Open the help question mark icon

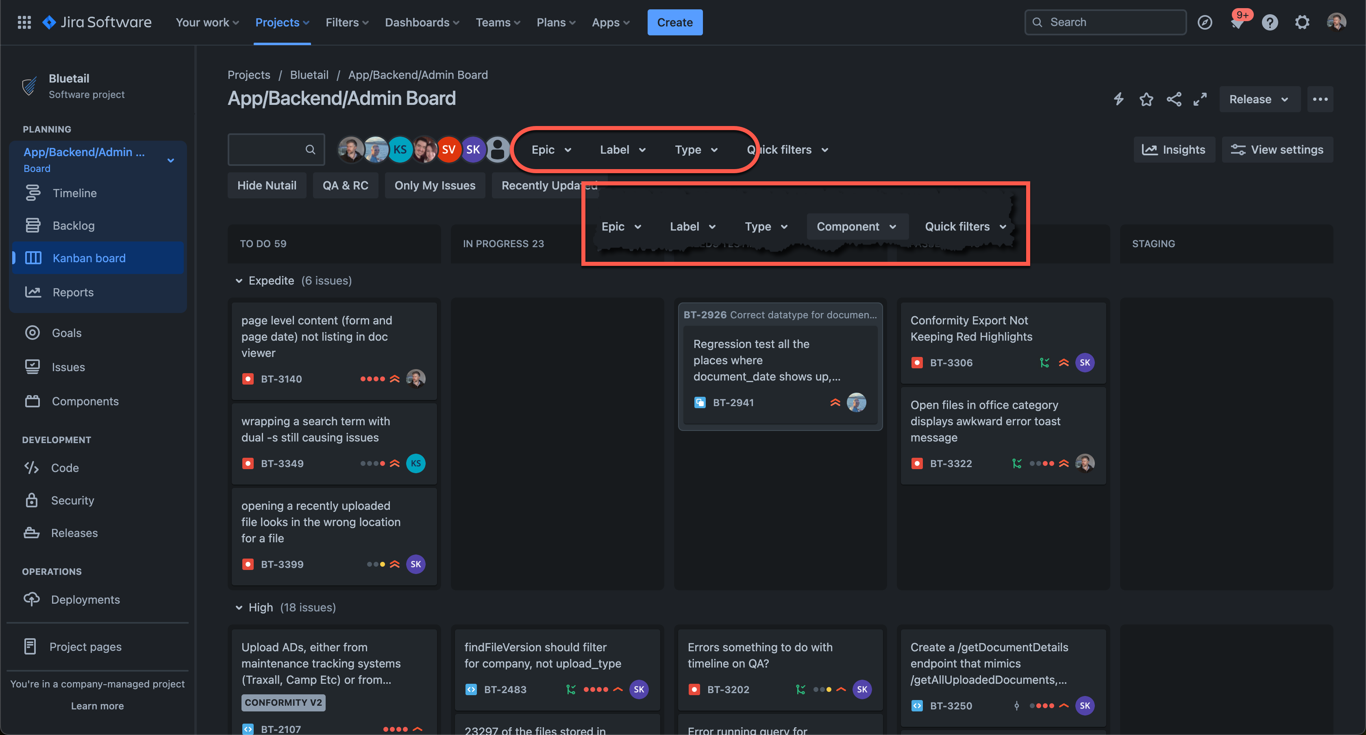pyautogui.click(x=1270, y=22)
